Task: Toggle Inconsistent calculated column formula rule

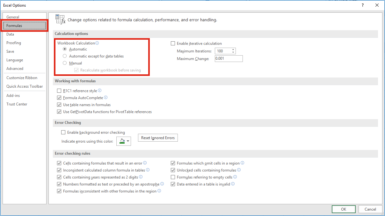Action: pos(59,170)
